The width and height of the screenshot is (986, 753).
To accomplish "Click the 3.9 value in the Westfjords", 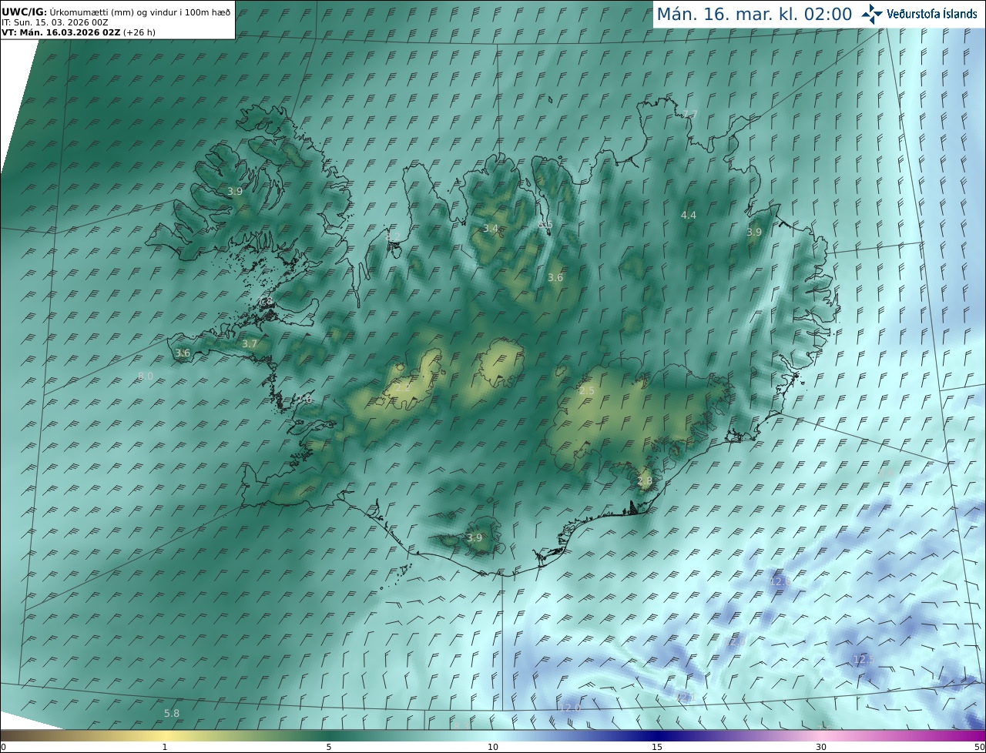I will coord(235,191).
